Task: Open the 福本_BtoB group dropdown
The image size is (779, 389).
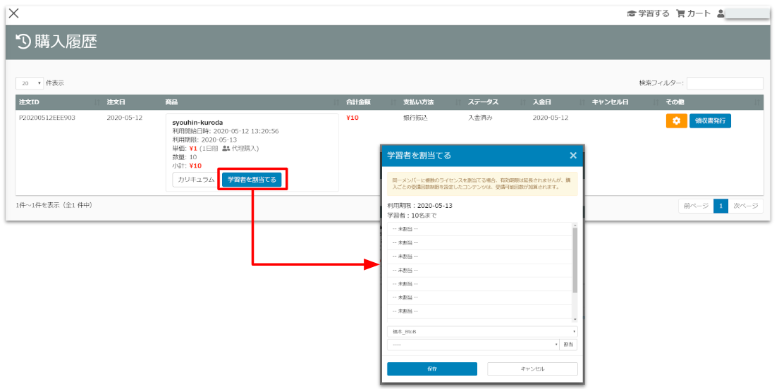Action: (x=482, y=331)
